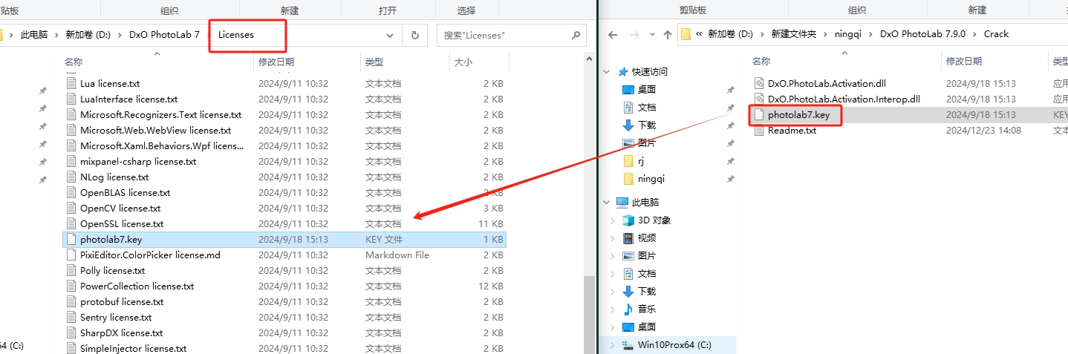Click the Desktop icon under Quick access
Image resolution: width=1068 pixels, height=354 pixels.
(x=628, y=89)
